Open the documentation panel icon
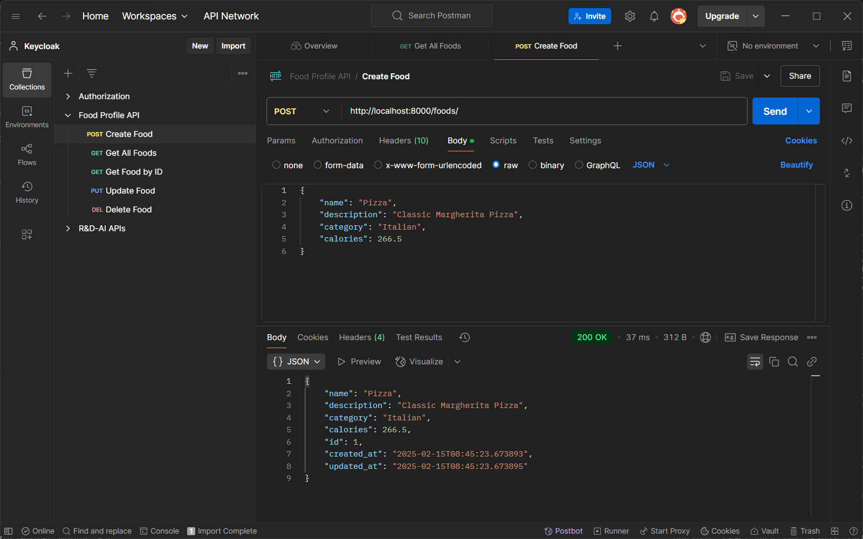 point(847,76)
